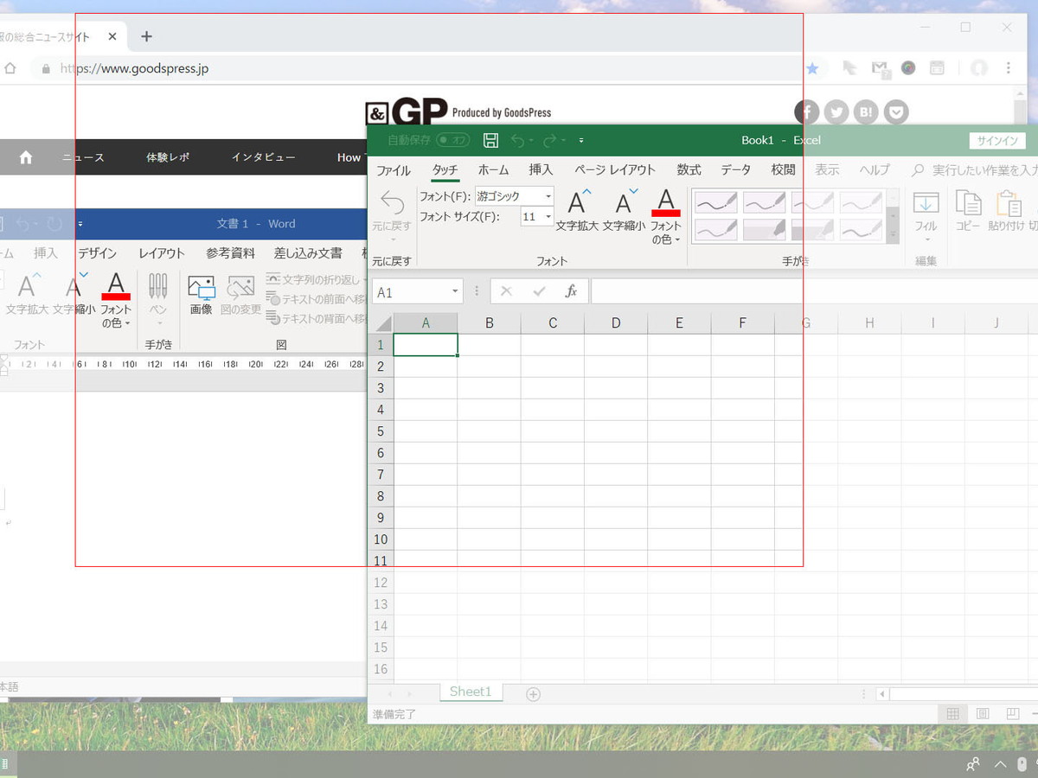Click the Facebook icon on GoodsPress
Screen dimensions: 1038x778
click(807, 112)
